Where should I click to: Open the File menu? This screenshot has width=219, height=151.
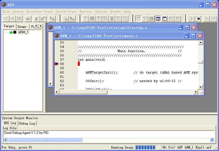click(x=6, y=12)
